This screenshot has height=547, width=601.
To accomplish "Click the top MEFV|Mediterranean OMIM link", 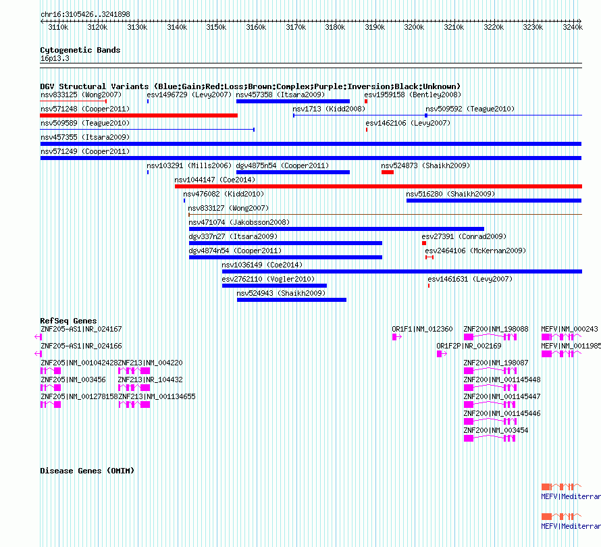I will (571, 496).
